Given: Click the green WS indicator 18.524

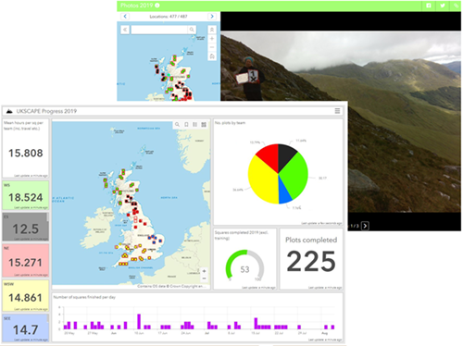Looking at the screenshot, I should tap(26, 195).
